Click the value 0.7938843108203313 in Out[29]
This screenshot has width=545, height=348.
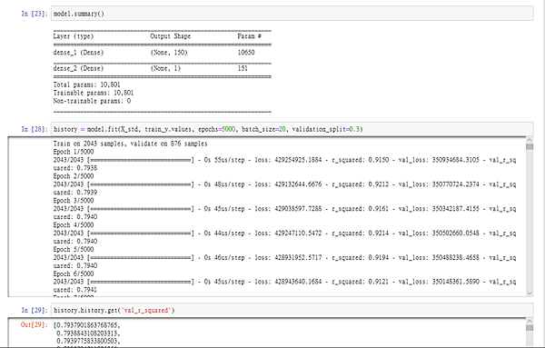click(87, 333)
